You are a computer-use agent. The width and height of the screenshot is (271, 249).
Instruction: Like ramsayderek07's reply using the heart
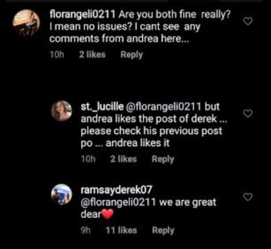[248, 197]
